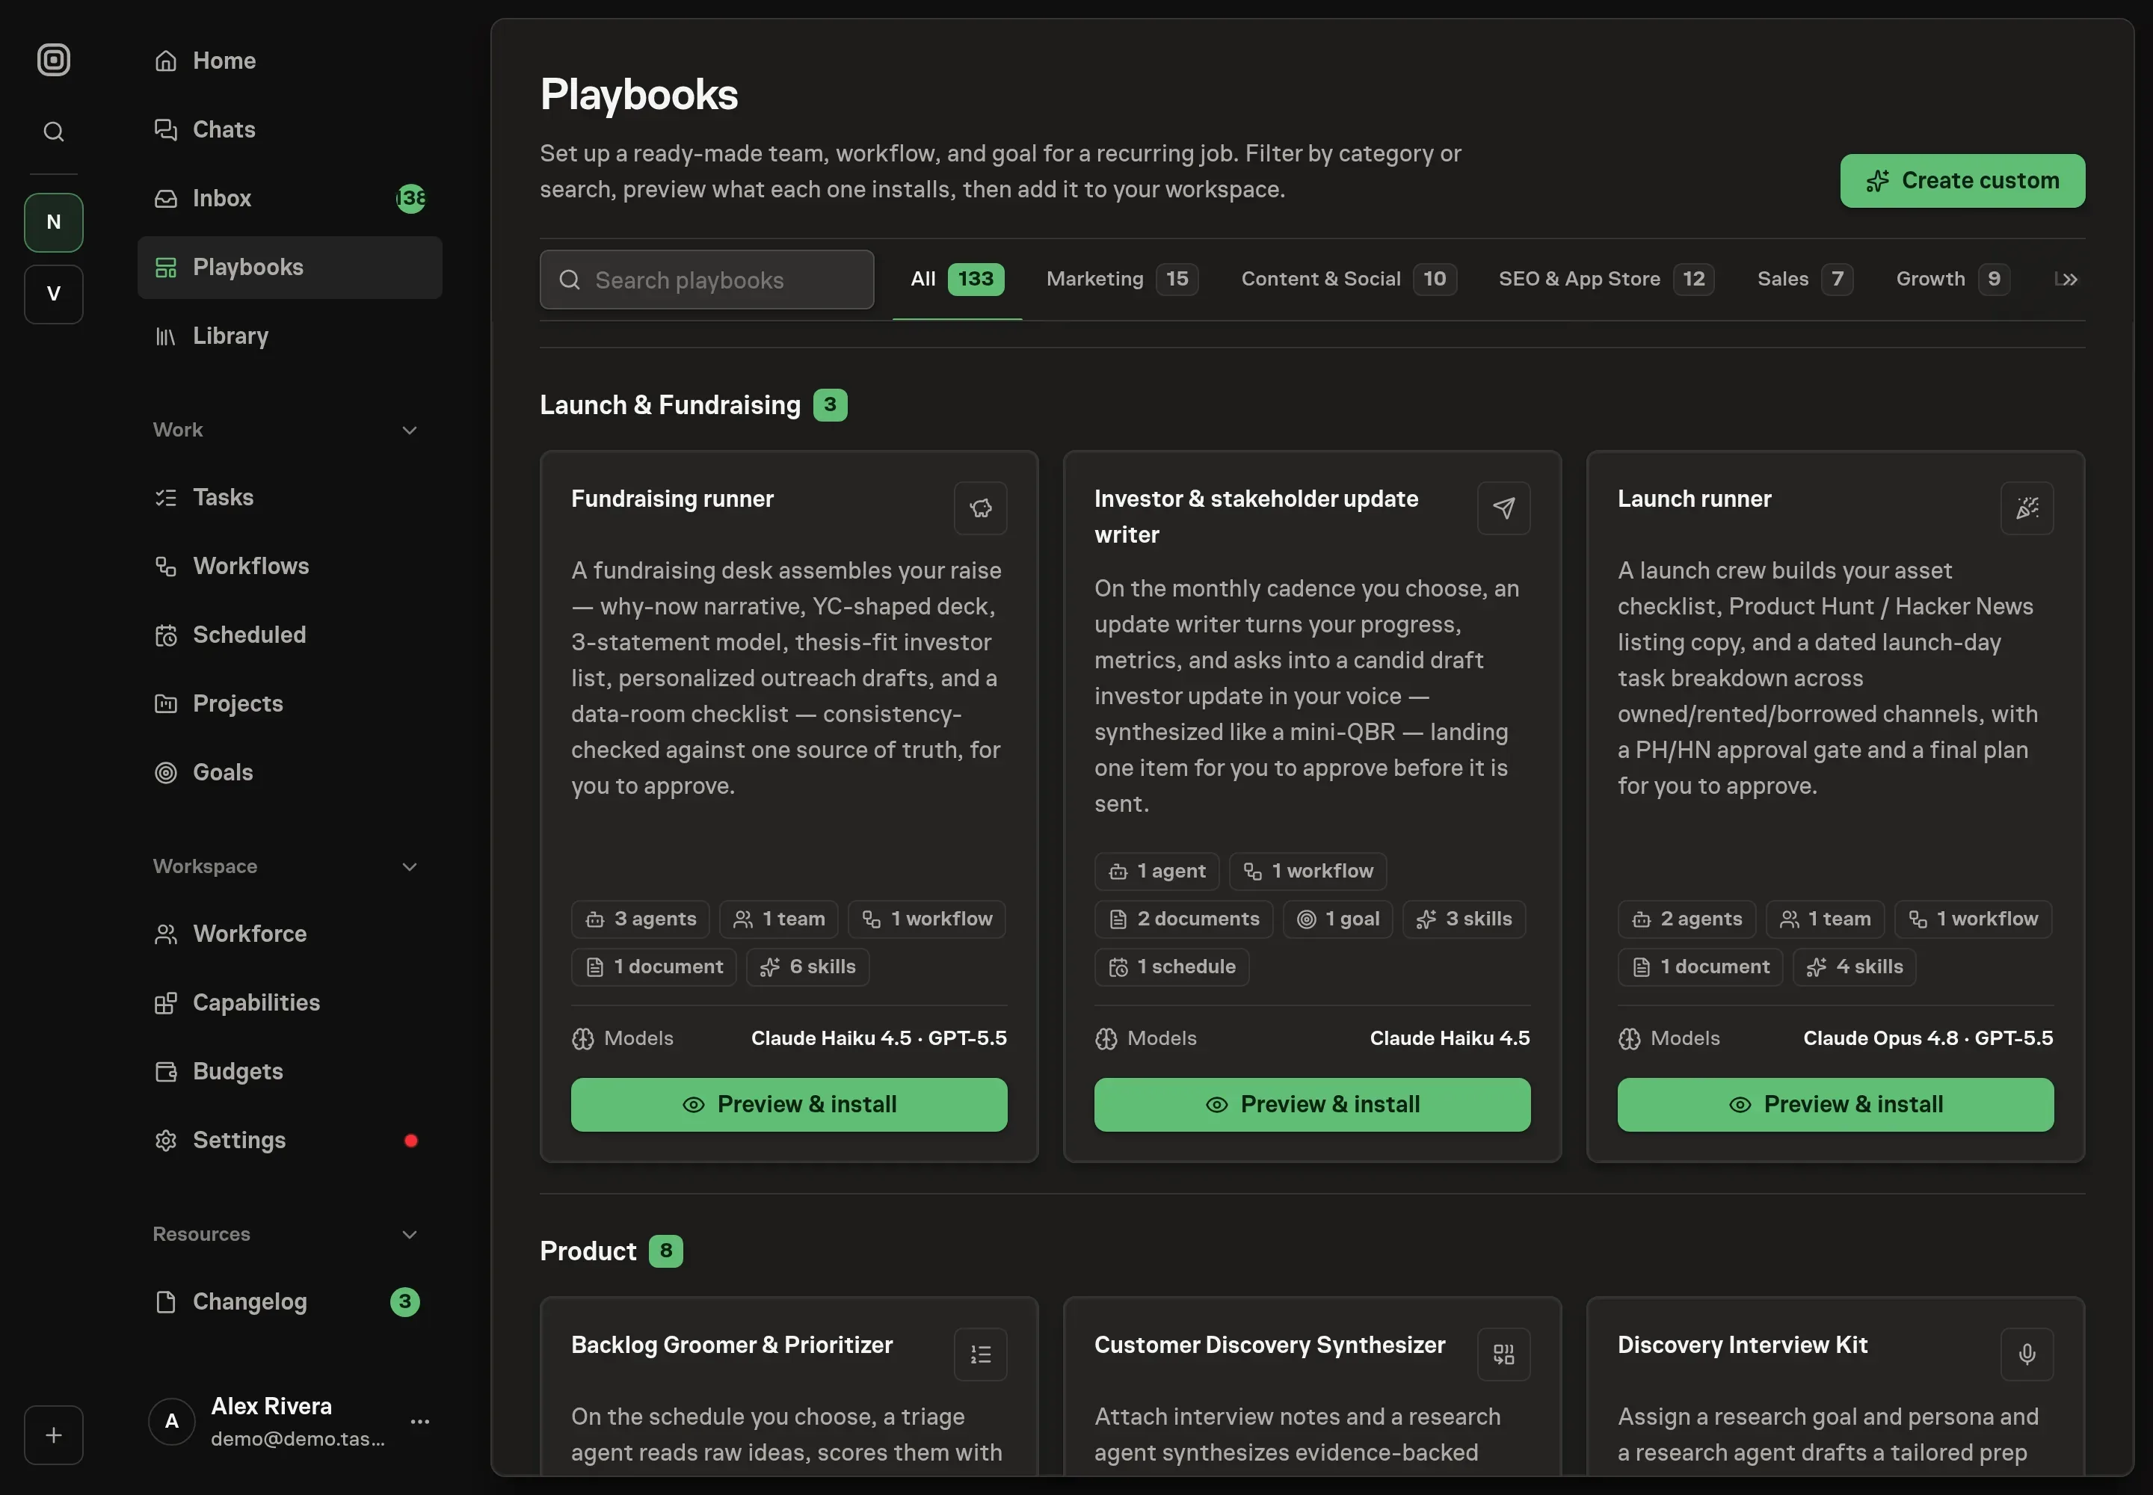2153x1495 pixels.
Task: Open Scheduled in the sidebar
Action: point(289,635)
